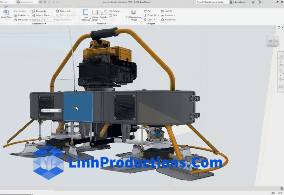Open the luke.mihelcic account menu

click(x=249, y=2)
